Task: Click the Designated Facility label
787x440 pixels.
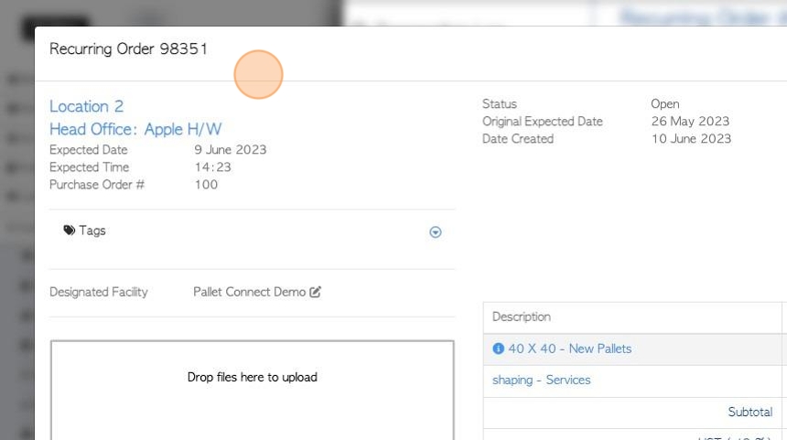Action: click(99, 292)
